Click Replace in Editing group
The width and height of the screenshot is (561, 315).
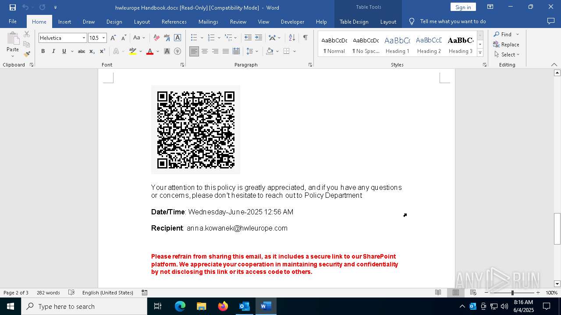click(506, 44)
